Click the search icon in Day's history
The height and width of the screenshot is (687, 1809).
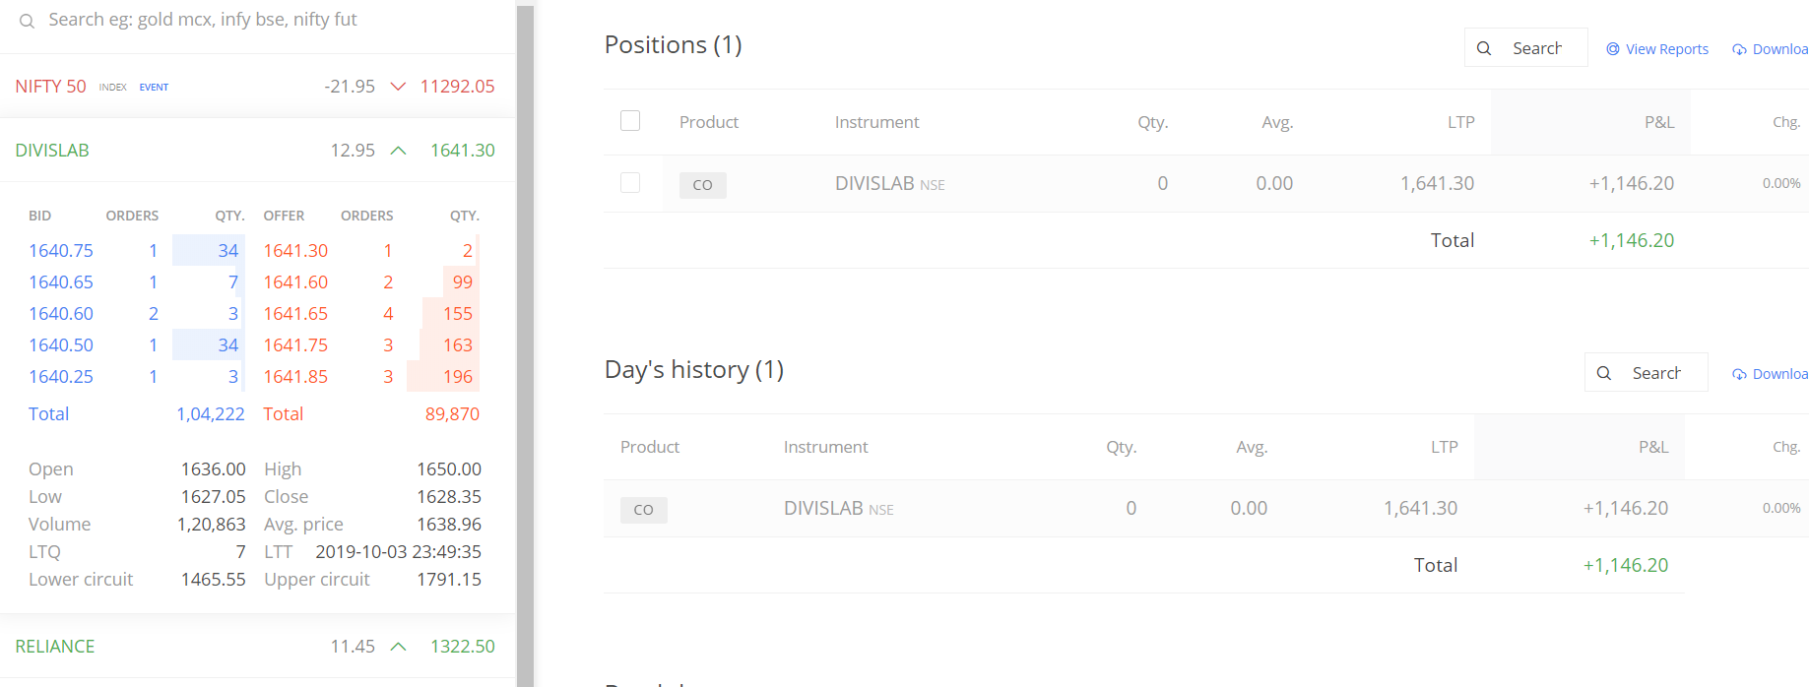[x=1604, y=373]
